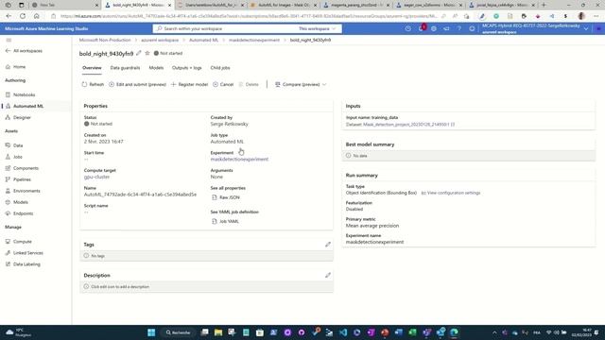Click the taskbar search box
605x340 pixels.
click(178, 332)
